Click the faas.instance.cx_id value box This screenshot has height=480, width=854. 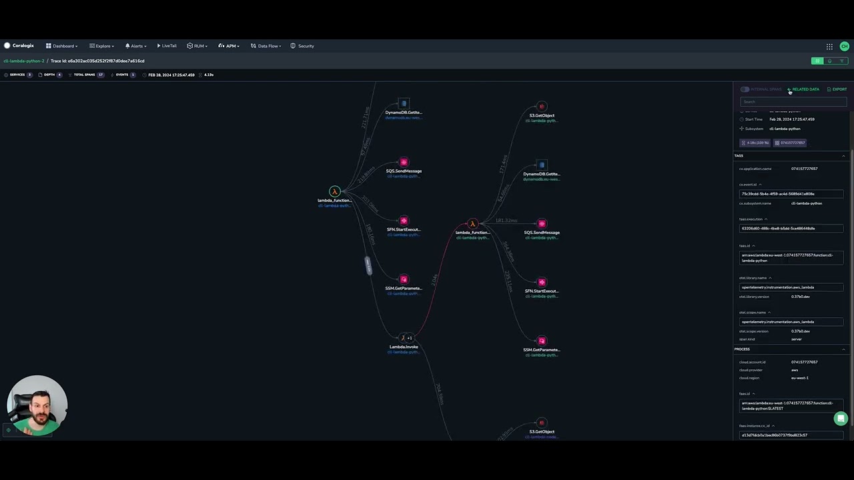(791, 435)
